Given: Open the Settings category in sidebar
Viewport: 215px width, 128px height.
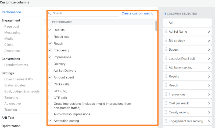Looking at the screenshot, I should pos(8,73).
